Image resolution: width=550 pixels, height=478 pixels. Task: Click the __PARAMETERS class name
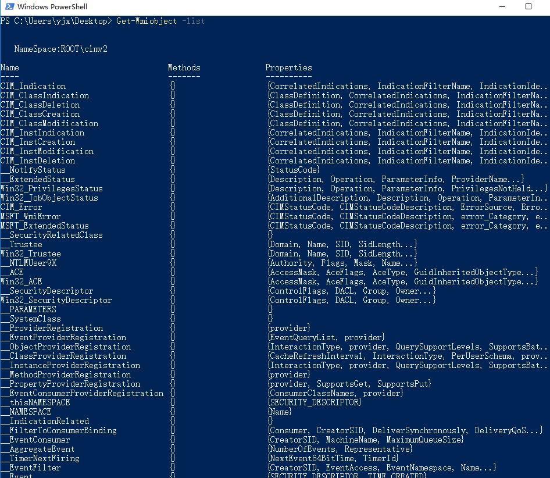(x=28, y=309)
